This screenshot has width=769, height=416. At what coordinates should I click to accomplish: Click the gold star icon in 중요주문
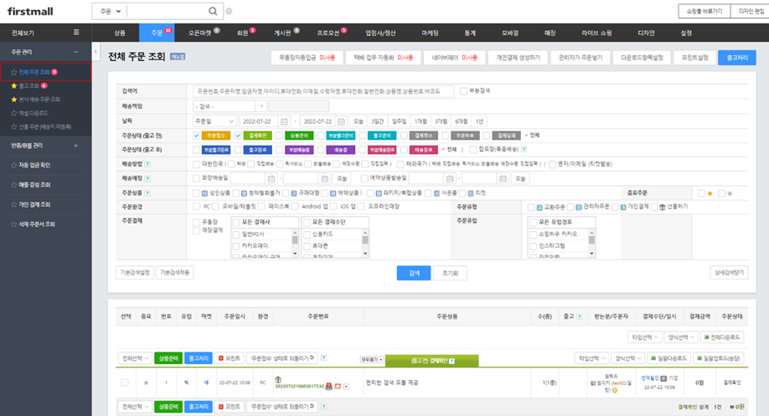pyautogui.click(x=710, y=193)
